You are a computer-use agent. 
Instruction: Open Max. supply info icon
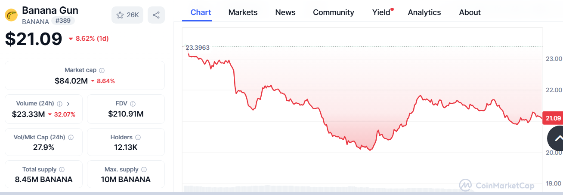144,170
